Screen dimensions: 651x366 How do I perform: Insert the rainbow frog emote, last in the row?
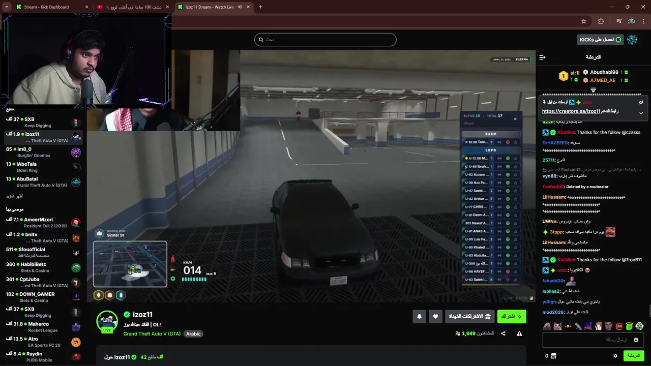639,326
